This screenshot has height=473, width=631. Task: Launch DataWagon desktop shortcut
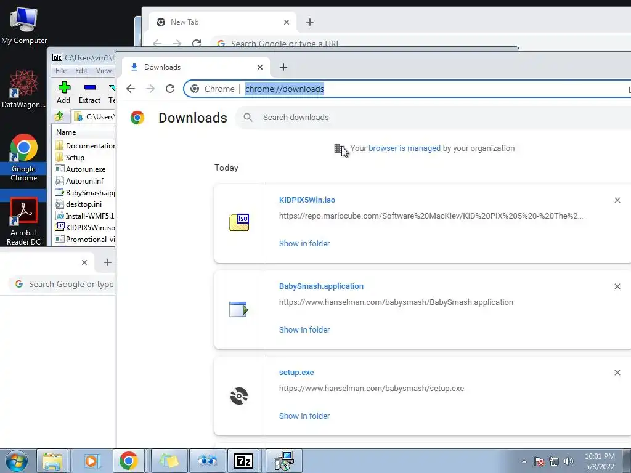24,89
